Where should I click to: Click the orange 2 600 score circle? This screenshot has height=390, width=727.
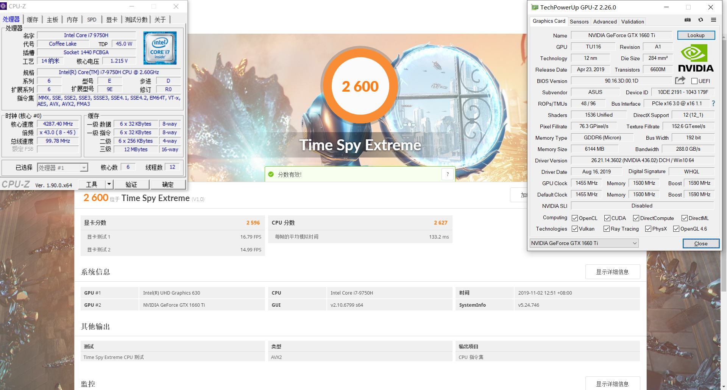[360, 86]
